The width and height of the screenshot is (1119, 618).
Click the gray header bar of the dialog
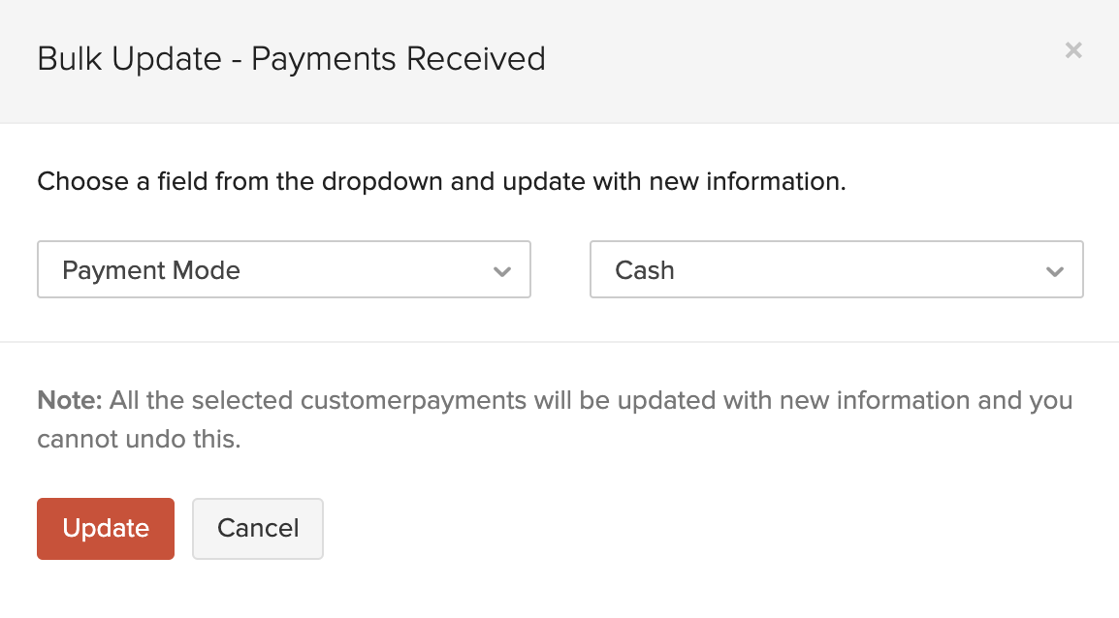tap(776, 60)
